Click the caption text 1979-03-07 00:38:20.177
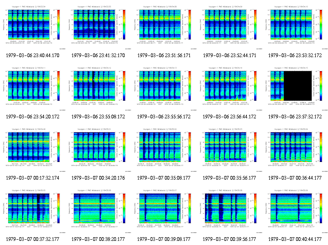The height and width of the screenshot is (245, 328). coord(98,239)
